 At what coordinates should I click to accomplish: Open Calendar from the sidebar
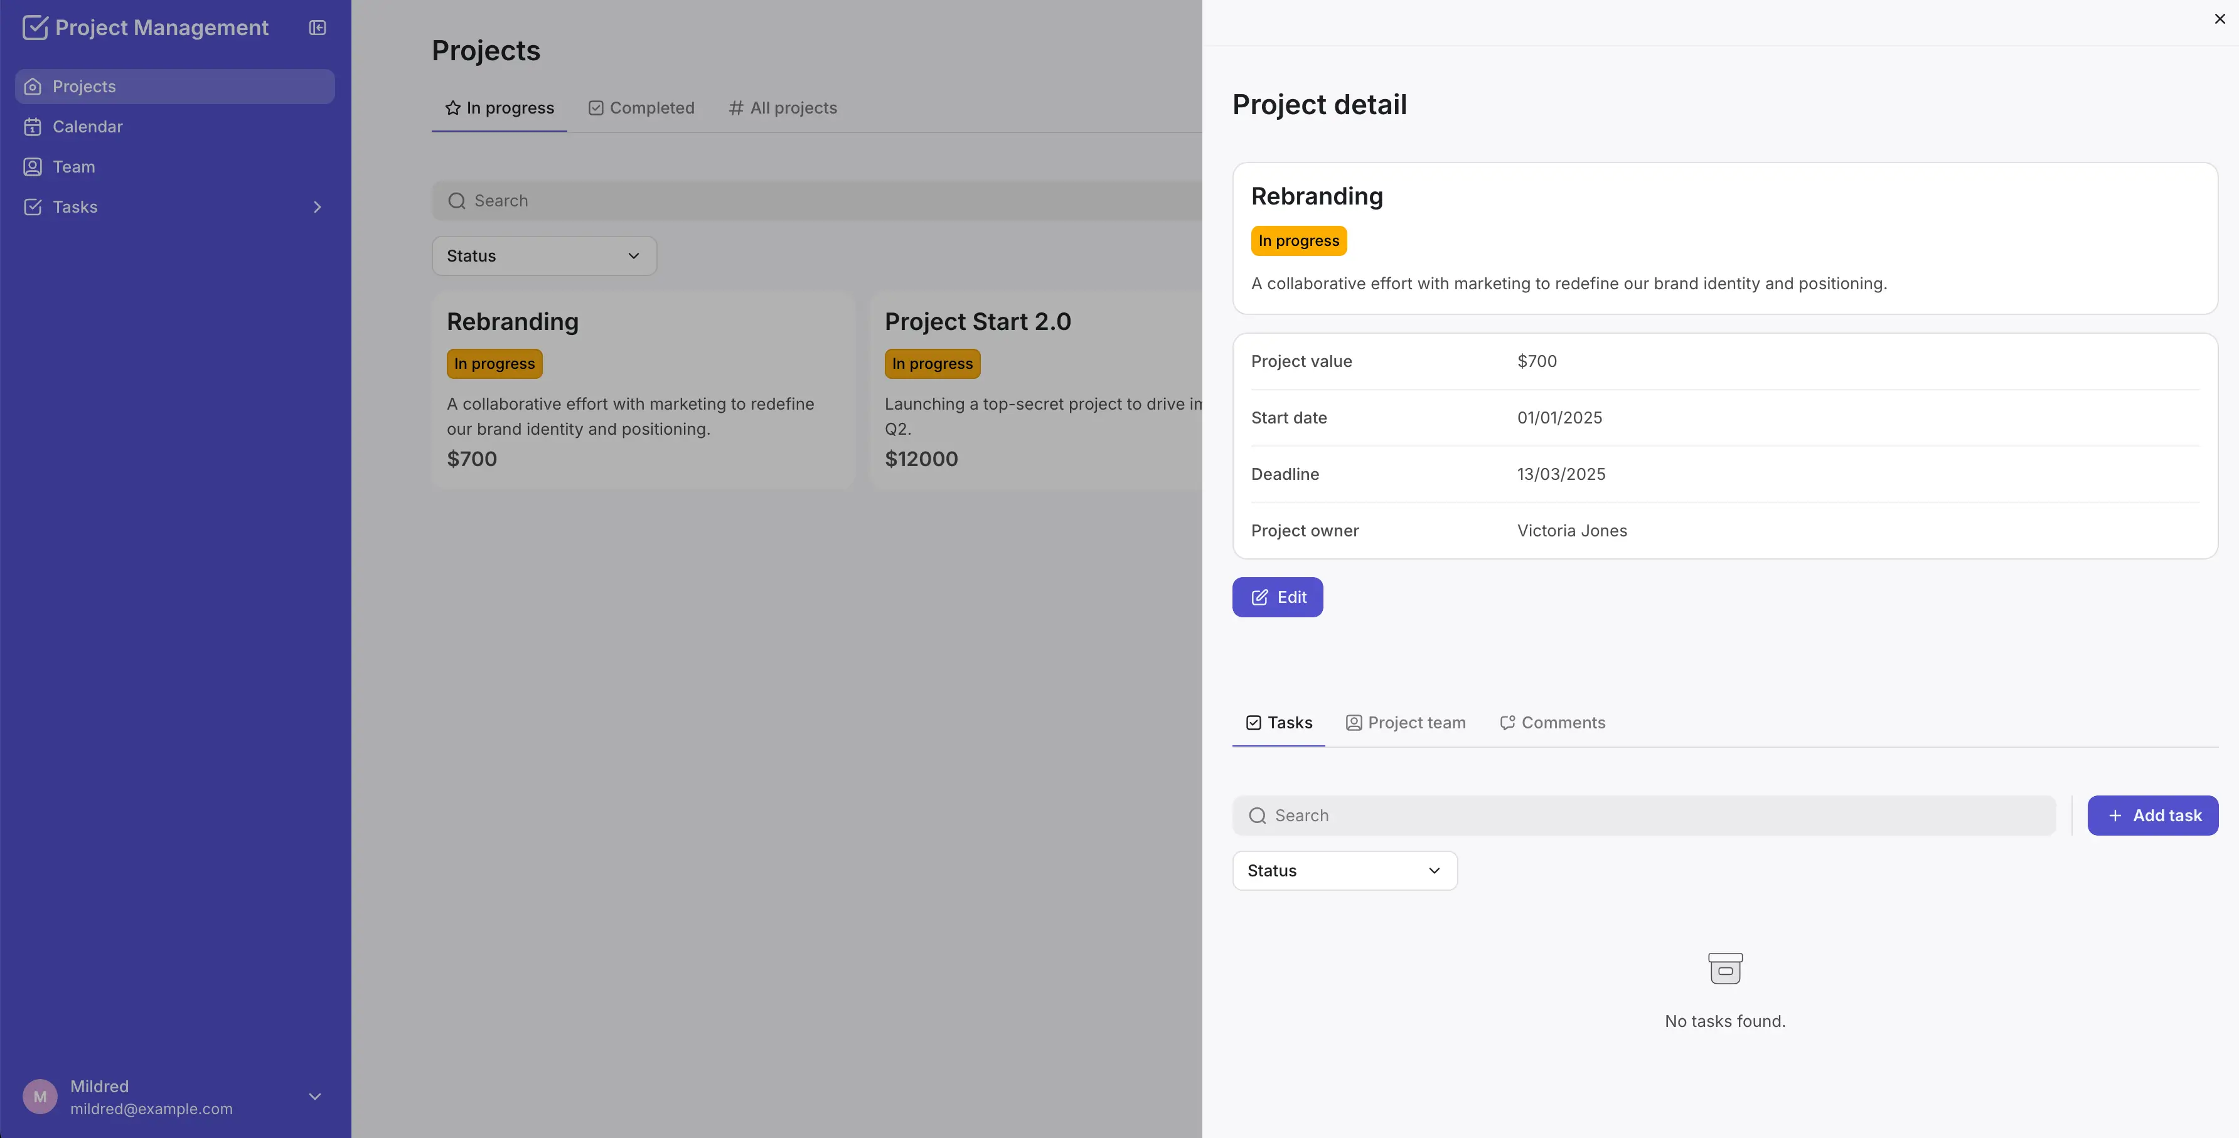[x=87, y=127]
